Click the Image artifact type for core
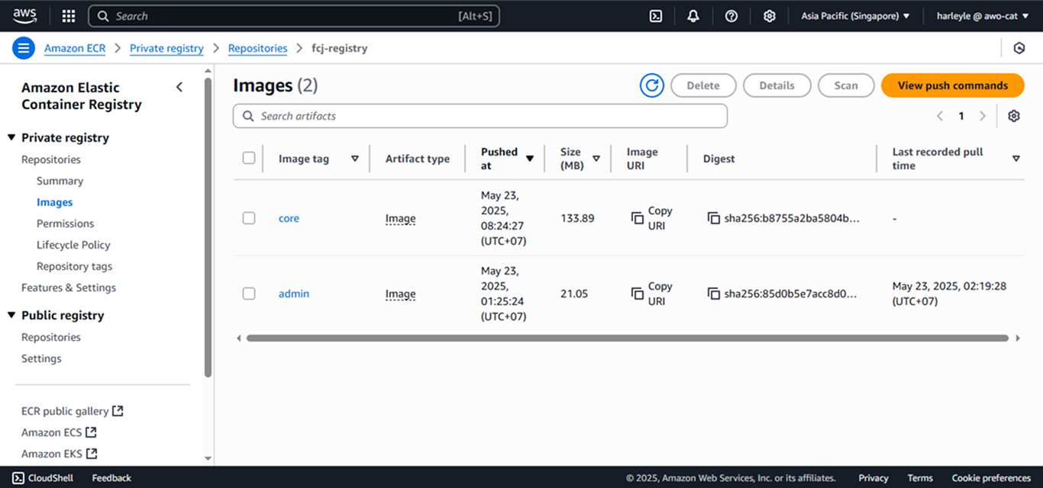 coord(401,219)
